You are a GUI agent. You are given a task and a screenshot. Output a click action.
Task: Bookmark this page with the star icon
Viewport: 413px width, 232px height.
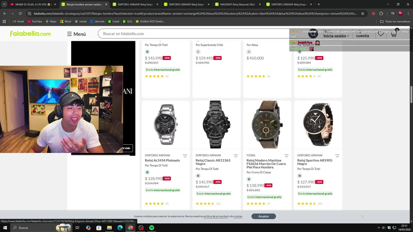click(x=363, y=14)
